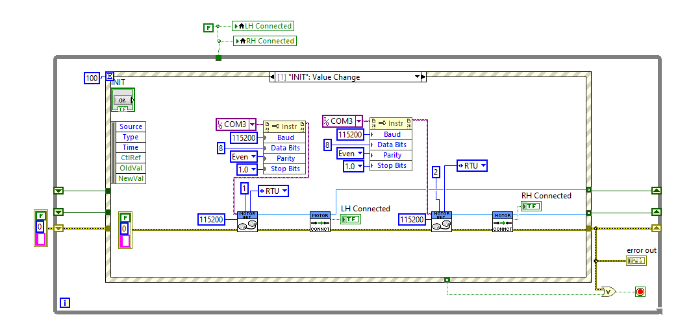Click the 100 timeout constant
678x330 pixels.
coord(92,78)
